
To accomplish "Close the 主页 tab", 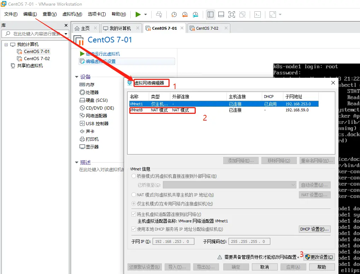I will [95, 28].
